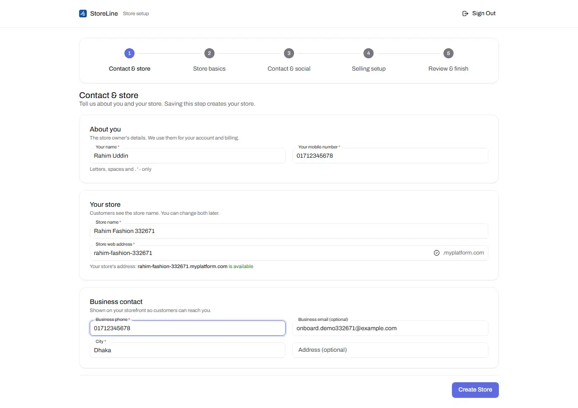Select step 5 circle in stepper
Viewport: 578px width, 408px height.
tap(449, 53)
